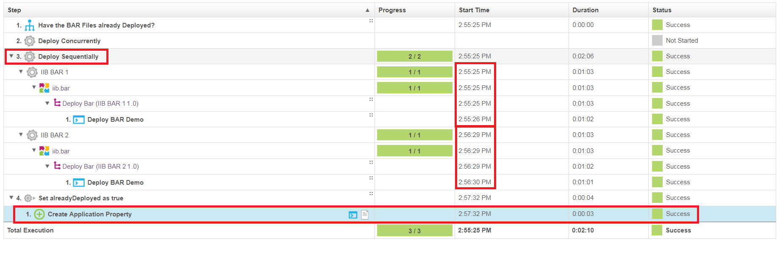Click the gray Not Started status swatch

657,41
